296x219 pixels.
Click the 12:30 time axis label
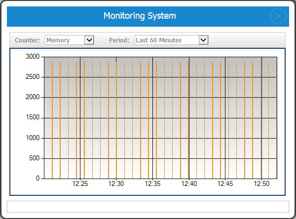point(116,183)
